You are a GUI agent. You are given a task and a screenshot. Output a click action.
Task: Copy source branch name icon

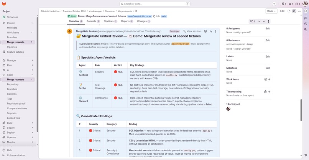[x=154, y=16]
